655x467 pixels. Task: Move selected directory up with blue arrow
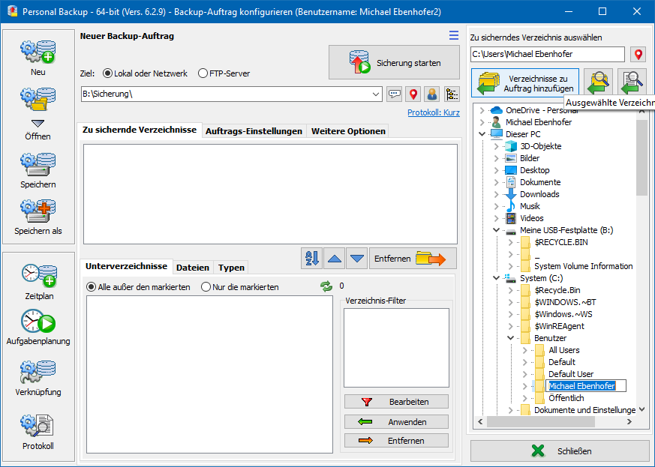coord(334,259)
